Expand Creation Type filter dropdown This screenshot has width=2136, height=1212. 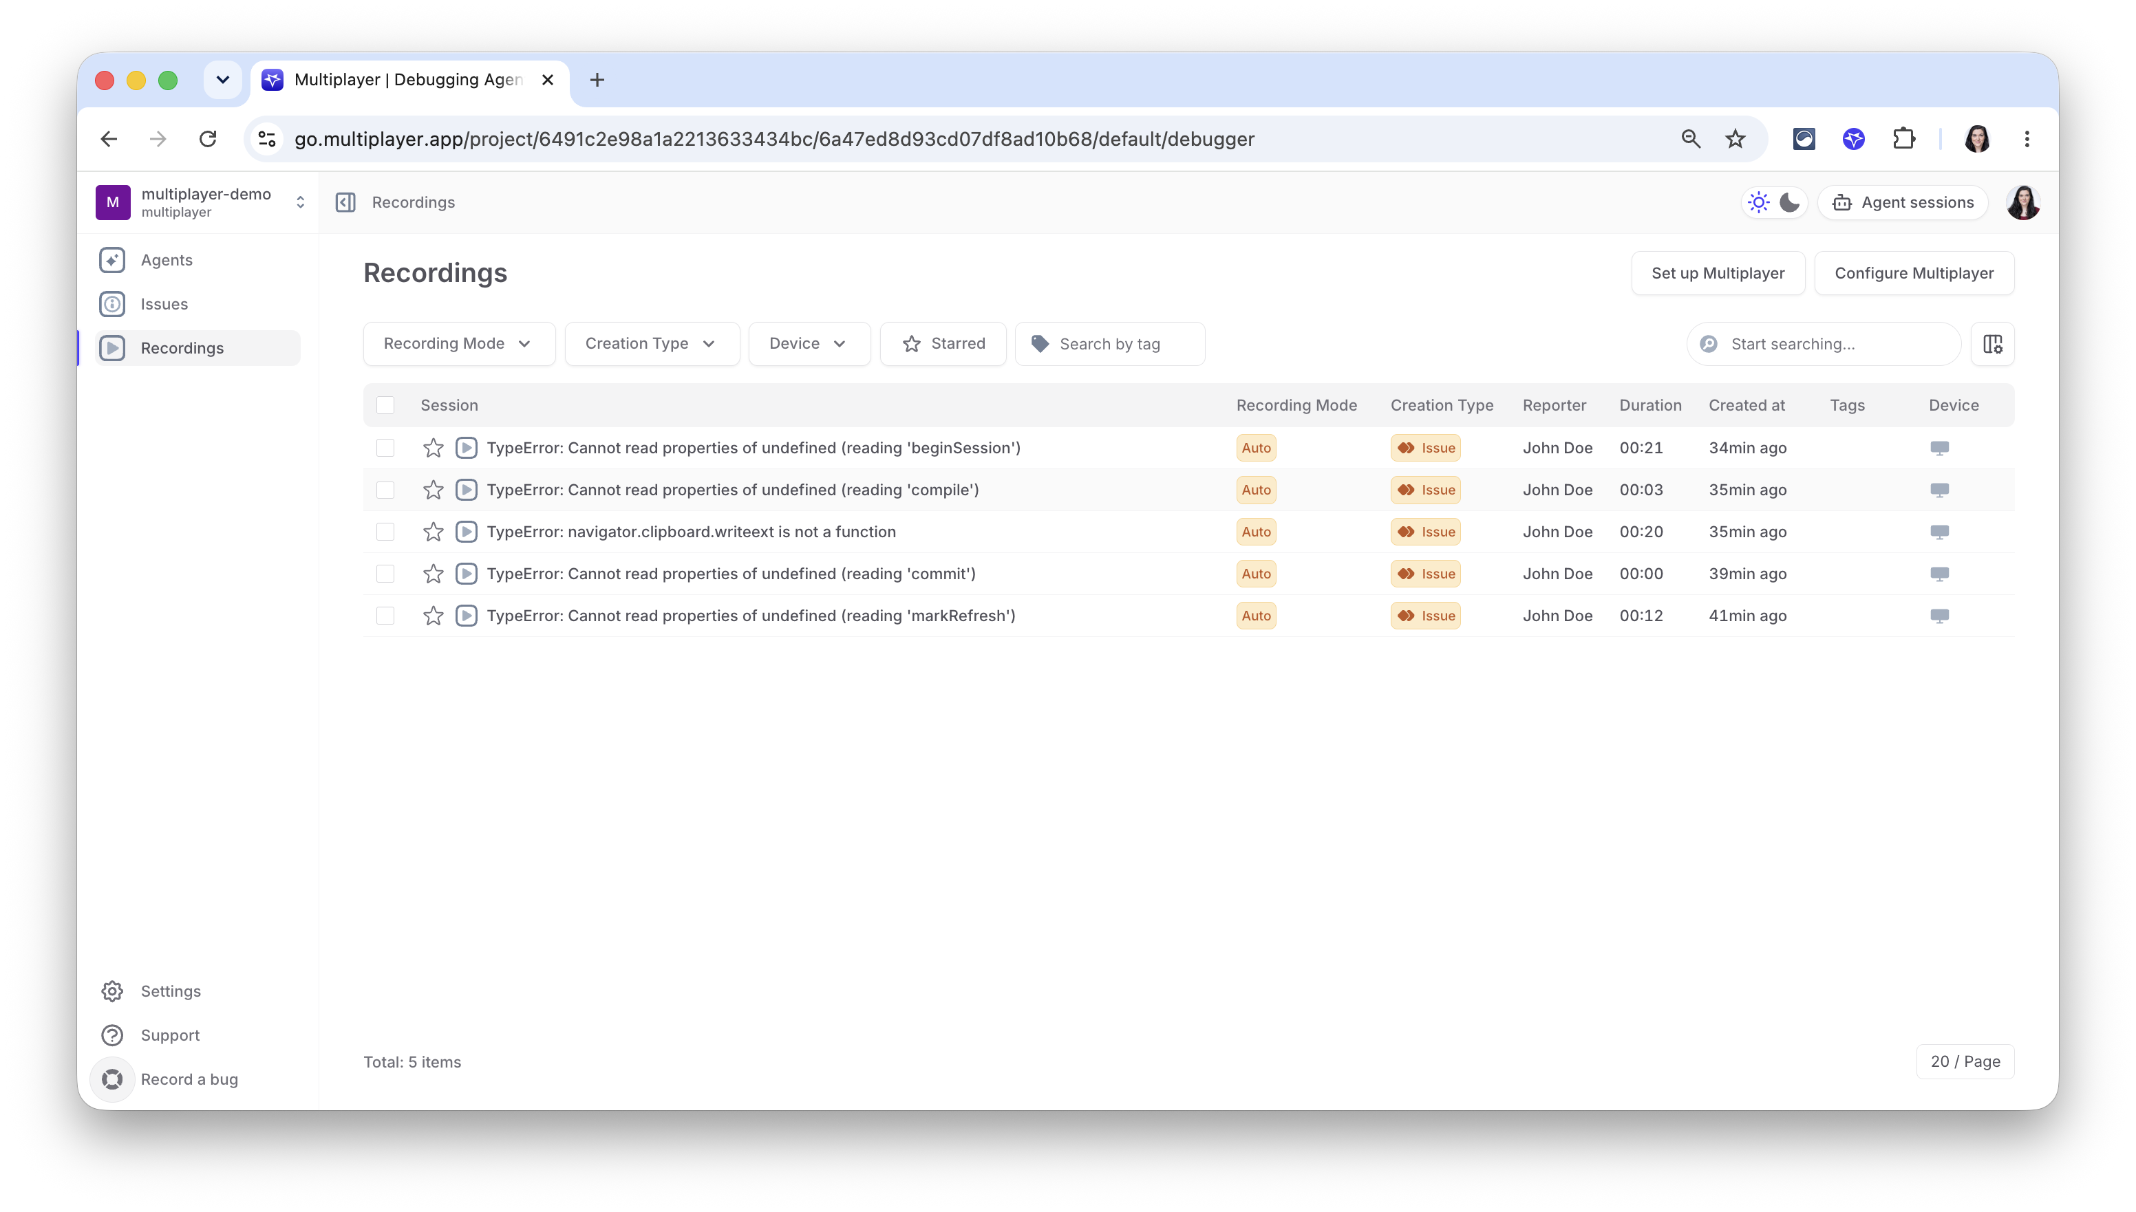pos(652,344)
